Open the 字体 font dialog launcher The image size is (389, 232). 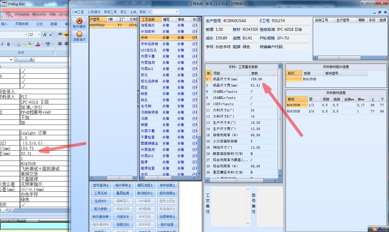(52, 52)
